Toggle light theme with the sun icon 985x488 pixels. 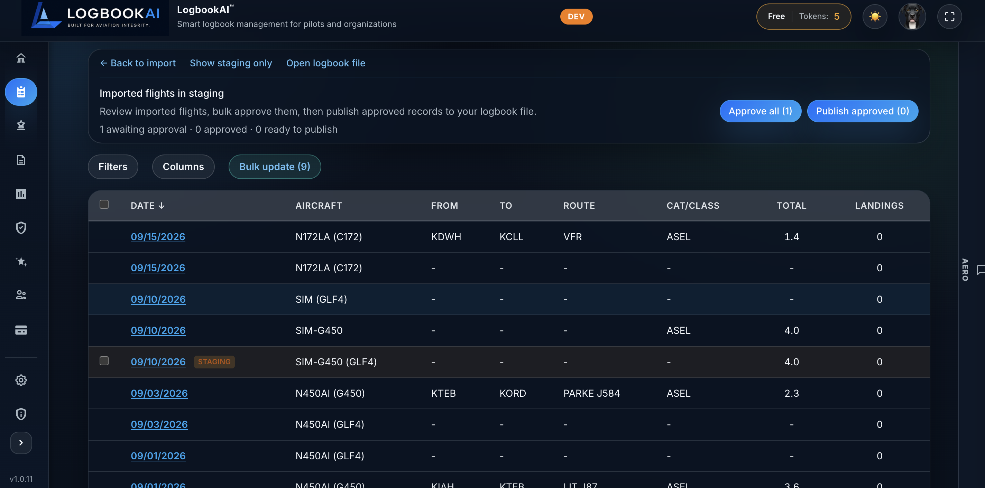tap(874, 17)
